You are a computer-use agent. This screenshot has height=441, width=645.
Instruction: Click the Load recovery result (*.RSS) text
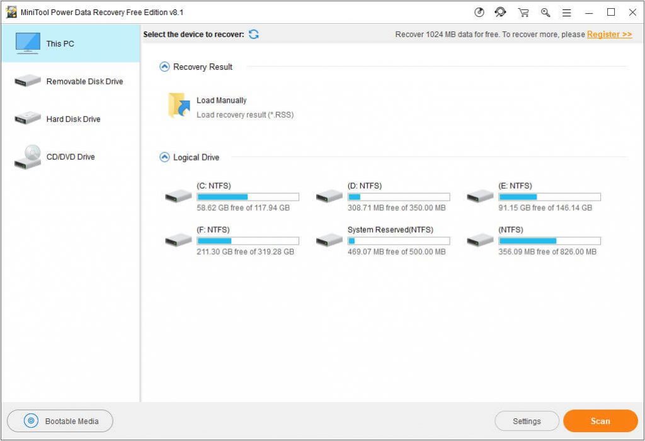click(x=245, y=114)
